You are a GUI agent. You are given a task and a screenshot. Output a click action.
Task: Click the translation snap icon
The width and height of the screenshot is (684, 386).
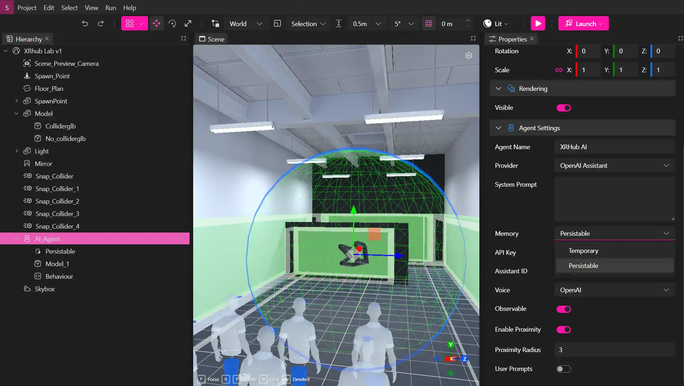click(x=338, y=24)
